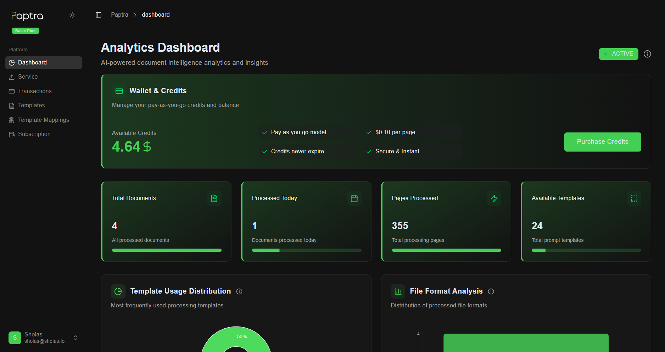Click the Subscription wallet icon
This screenshot has height=352, width=665.
[x=12, y=134]
